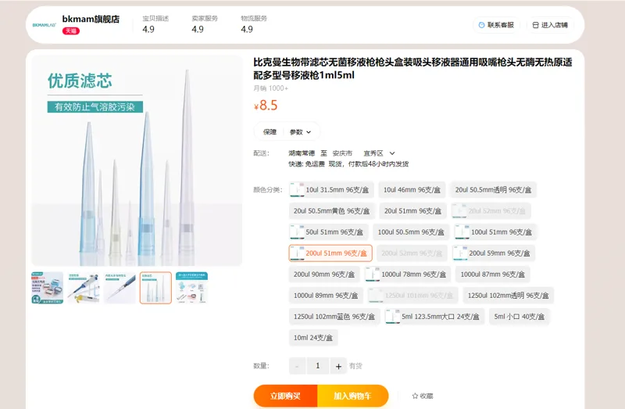Select option 1000ul 78mm 96支/盒
The image size is (625, 409).
coord(407,274)
